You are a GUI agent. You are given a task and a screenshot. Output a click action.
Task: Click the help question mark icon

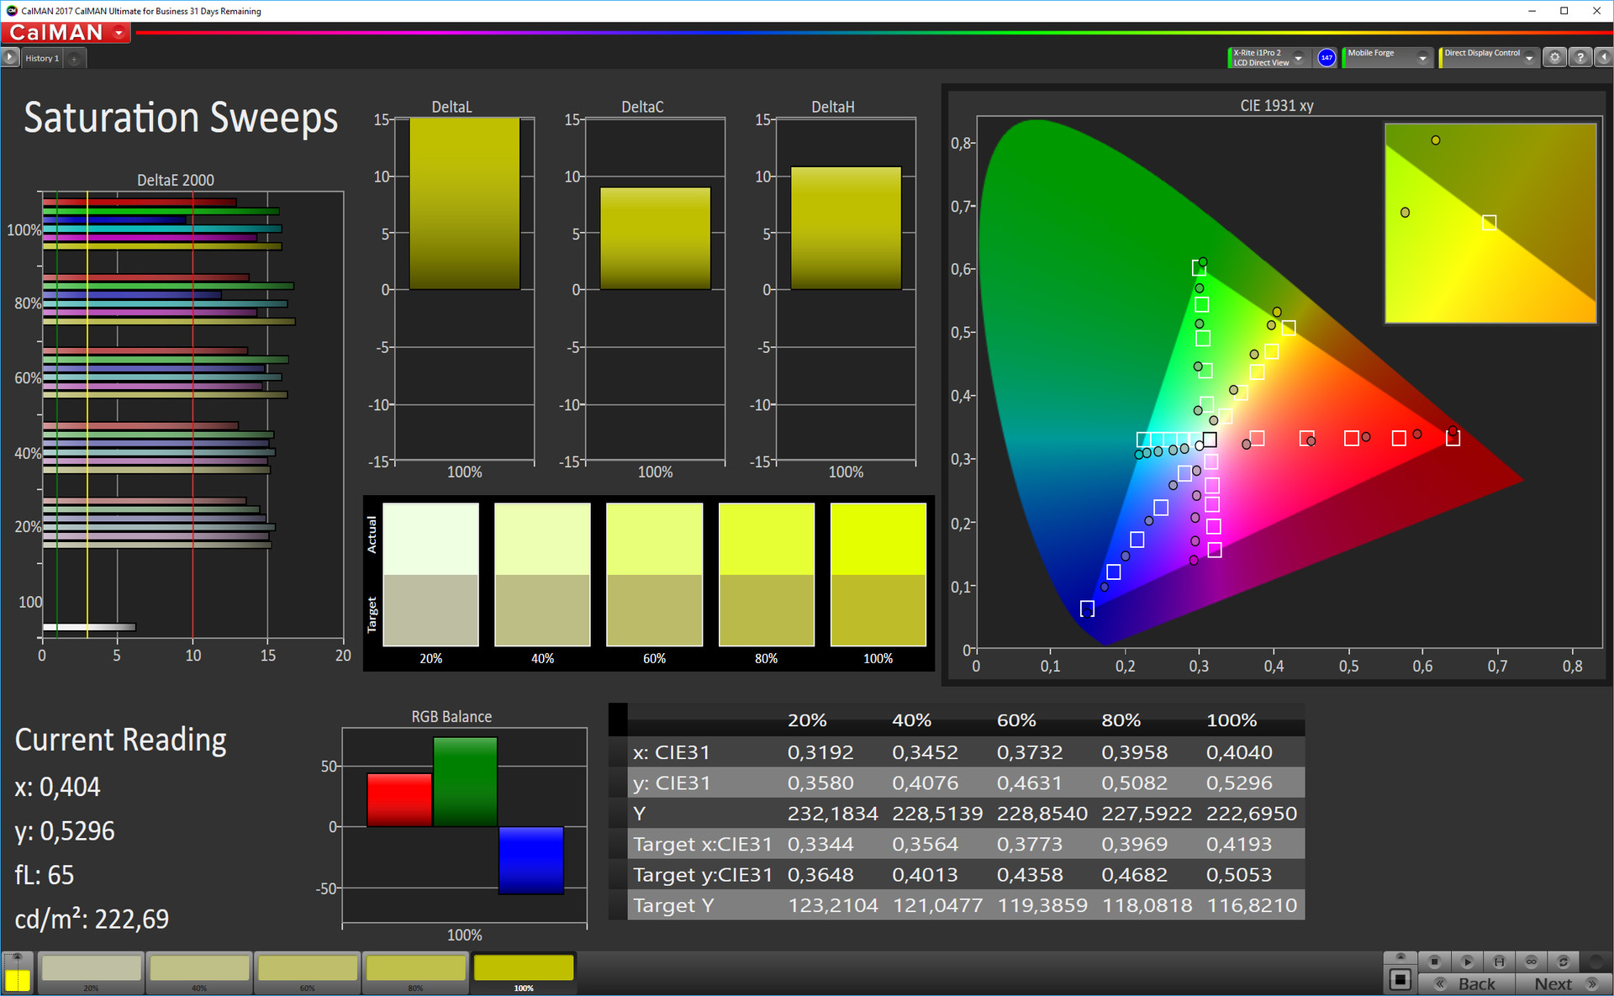(1580, 57)
